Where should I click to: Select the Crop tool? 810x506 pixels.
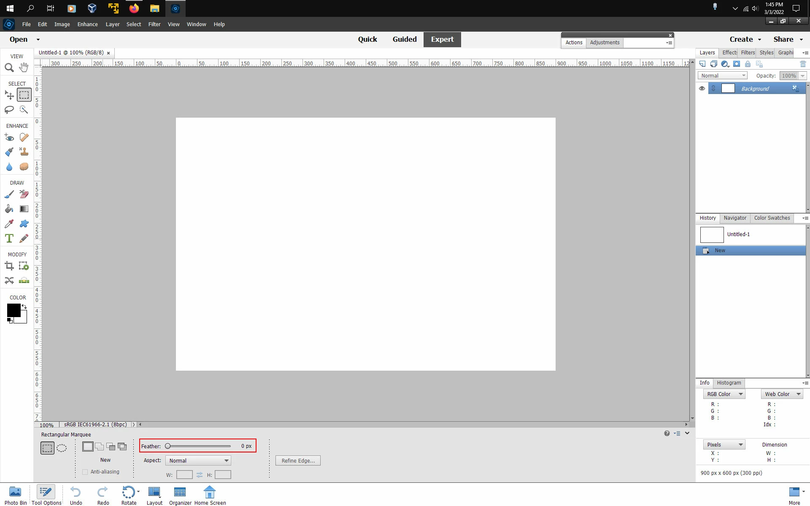coord(9,266)
